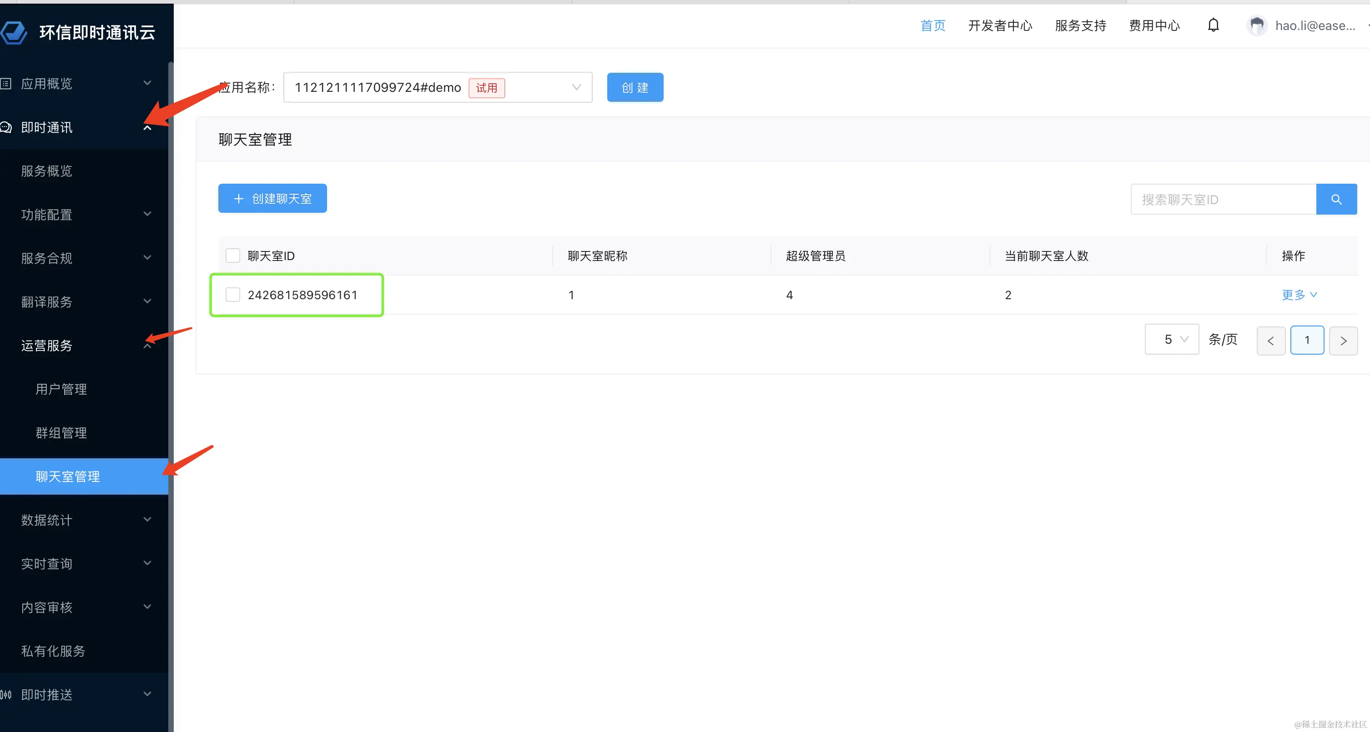
Task: Click the 创建 button next to app name
Action: coord(635,87)
